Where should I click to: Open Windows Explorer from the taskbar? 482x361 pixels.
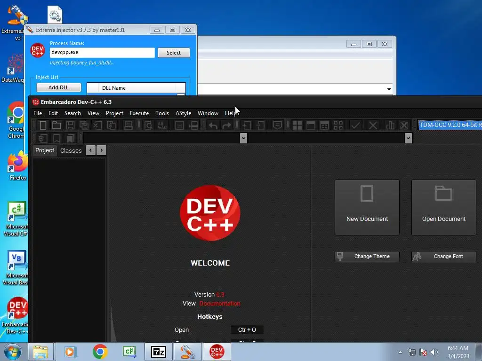(x=40, y=352)
